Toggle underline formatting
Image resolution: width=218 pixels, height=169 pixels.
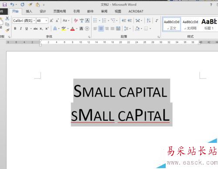point(27,29)
